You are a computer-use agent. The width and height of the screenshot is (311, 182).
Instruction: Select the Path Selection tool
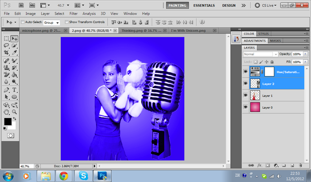click(x=6, y=97)
